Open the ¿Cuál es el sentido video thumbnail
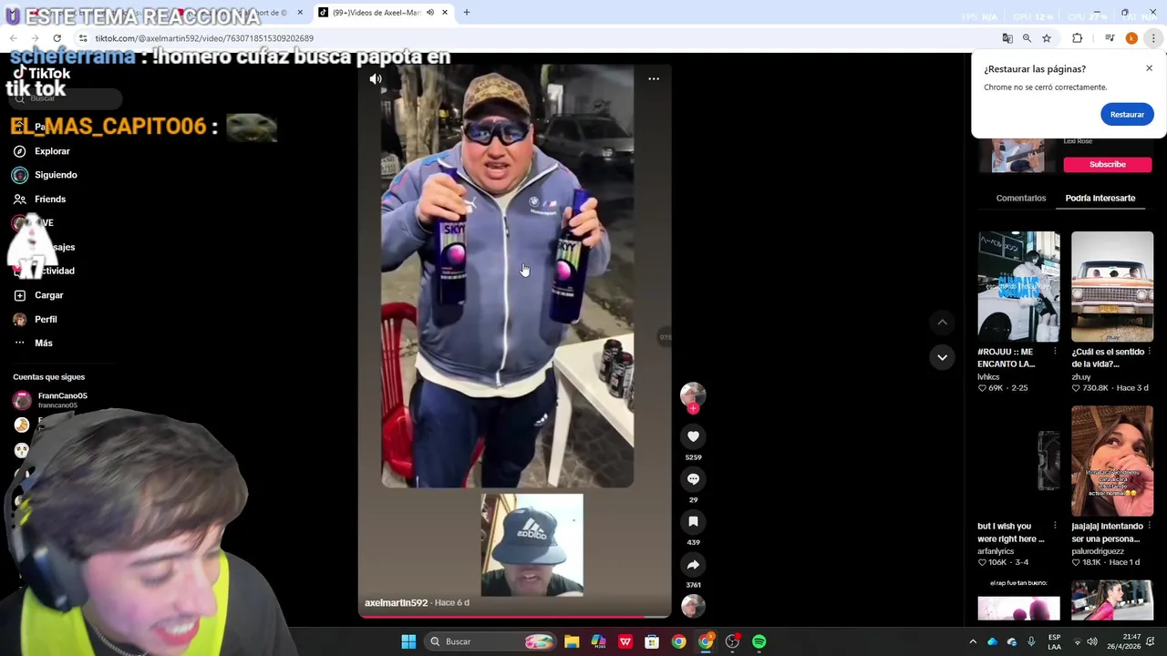The width and height of the screenshot is (1167, 656). (1112, 286)
